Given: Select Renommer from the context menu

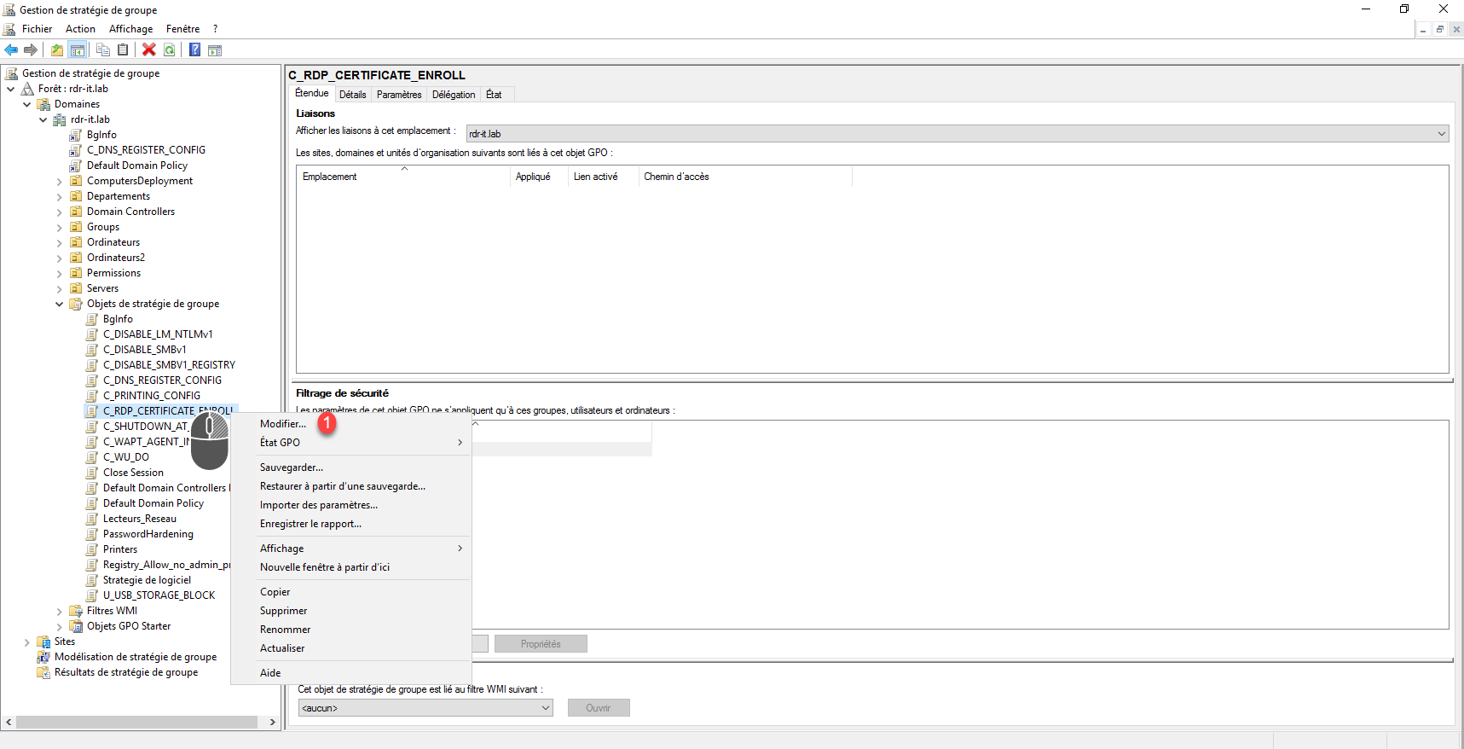Looking at the screenshot, I should [285, 630].
